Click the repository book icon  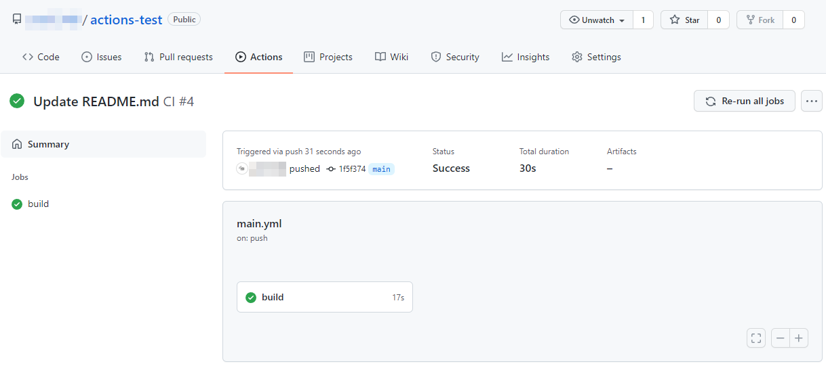click(x=17, y=20)
